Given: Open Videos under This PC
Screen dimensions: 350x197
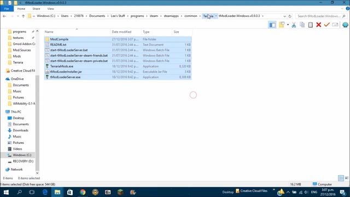Looking at the screenshot, I should 17,149.
